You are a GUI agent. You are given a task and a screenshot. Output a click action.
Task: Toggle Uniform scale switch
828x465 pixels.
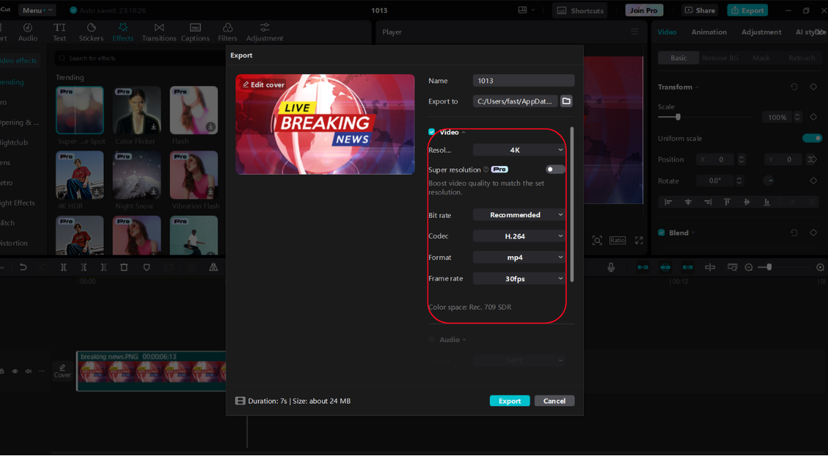[812, 138]
